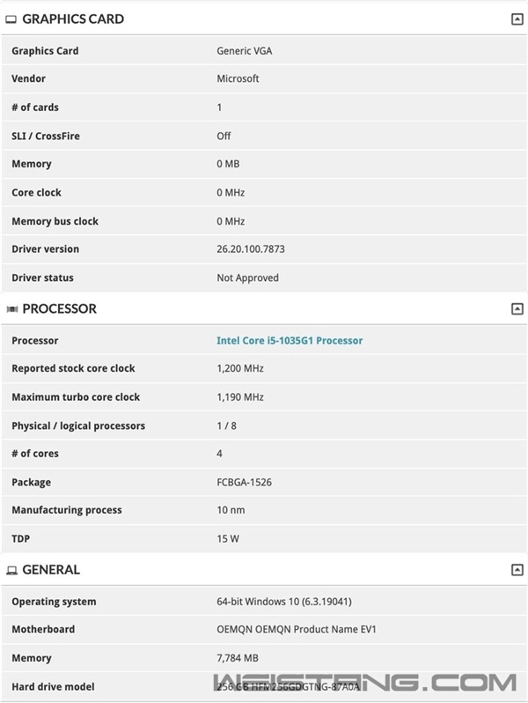Click the General section laptop icon
528x703 pixels.
tap(11, 570)
